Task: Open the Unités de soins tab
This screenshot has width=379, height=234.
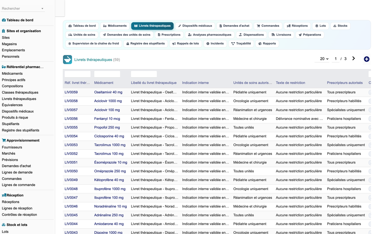Action: coord(82,35)
